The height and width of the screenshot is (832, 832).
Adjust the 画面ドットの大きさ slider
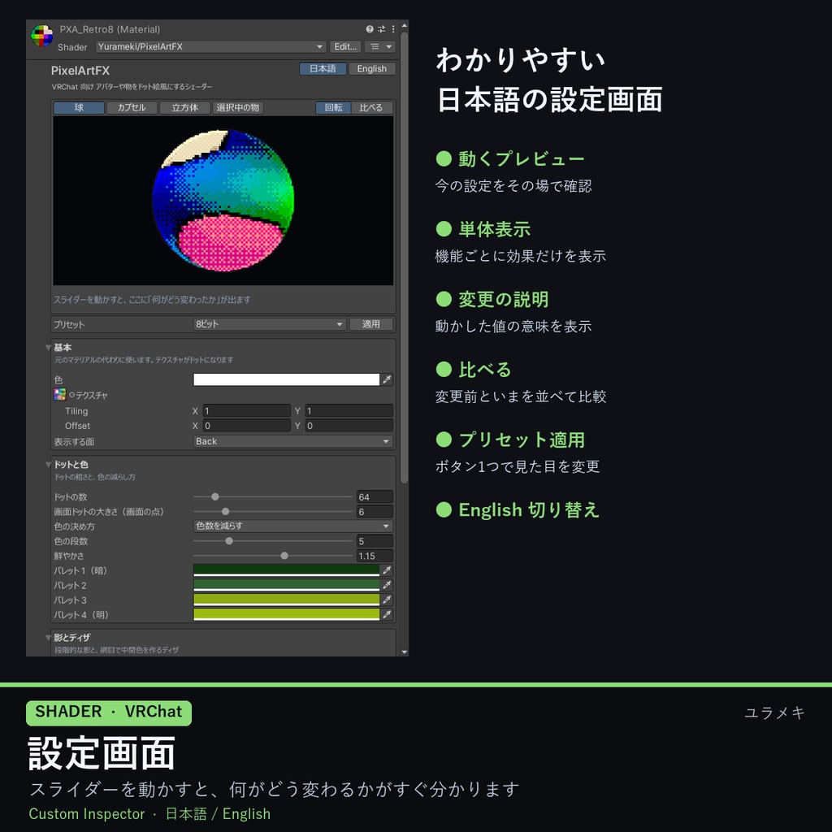point(273,512)
